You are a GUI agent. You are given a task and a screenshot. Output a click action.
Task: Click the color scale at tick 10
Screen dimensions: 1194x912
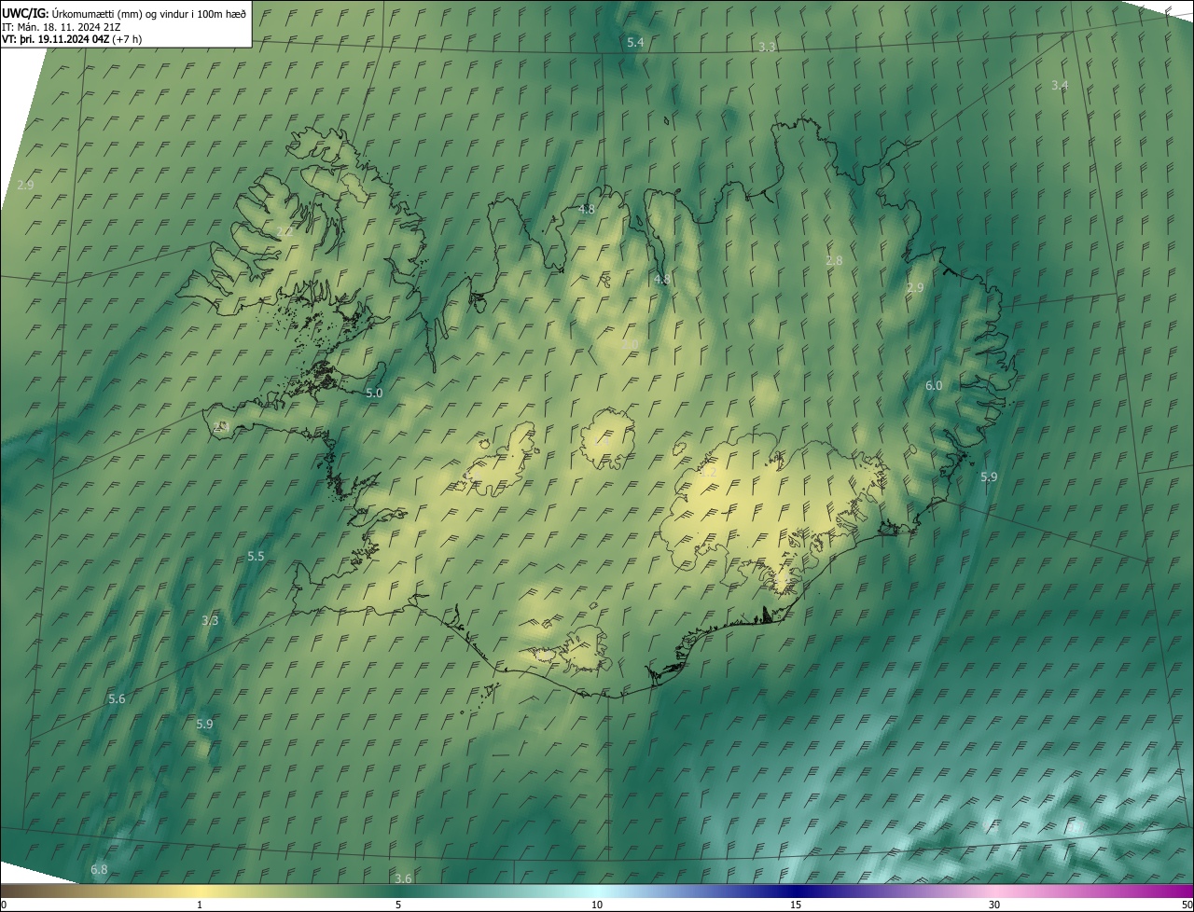tap(597, 905)
